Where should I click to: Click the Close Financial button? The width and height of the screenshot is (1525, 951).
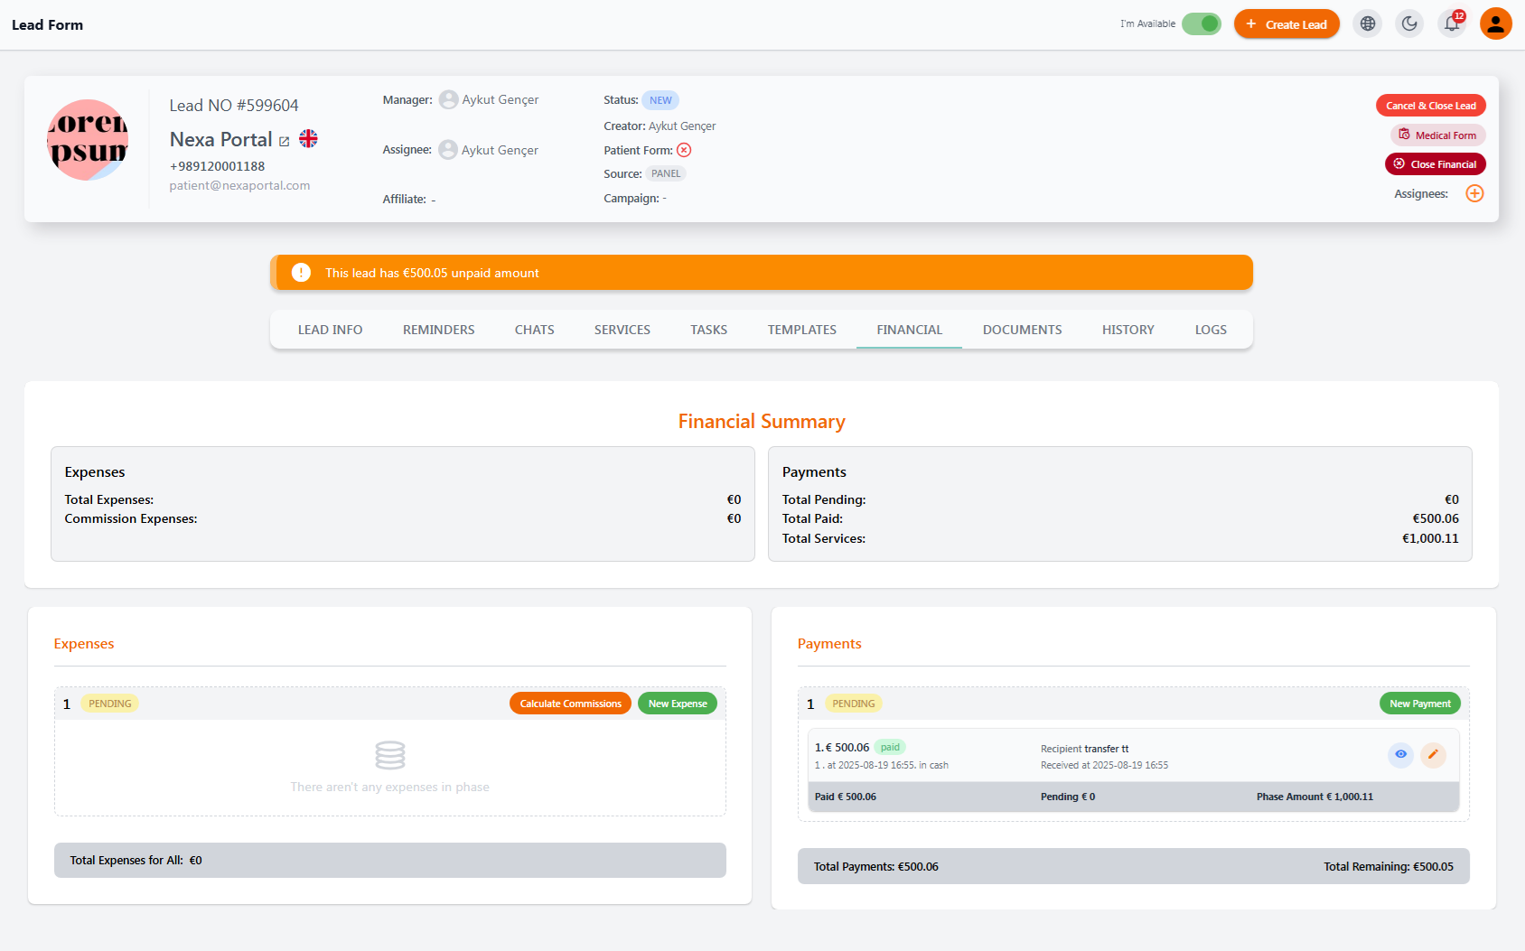coord(1436,164)
